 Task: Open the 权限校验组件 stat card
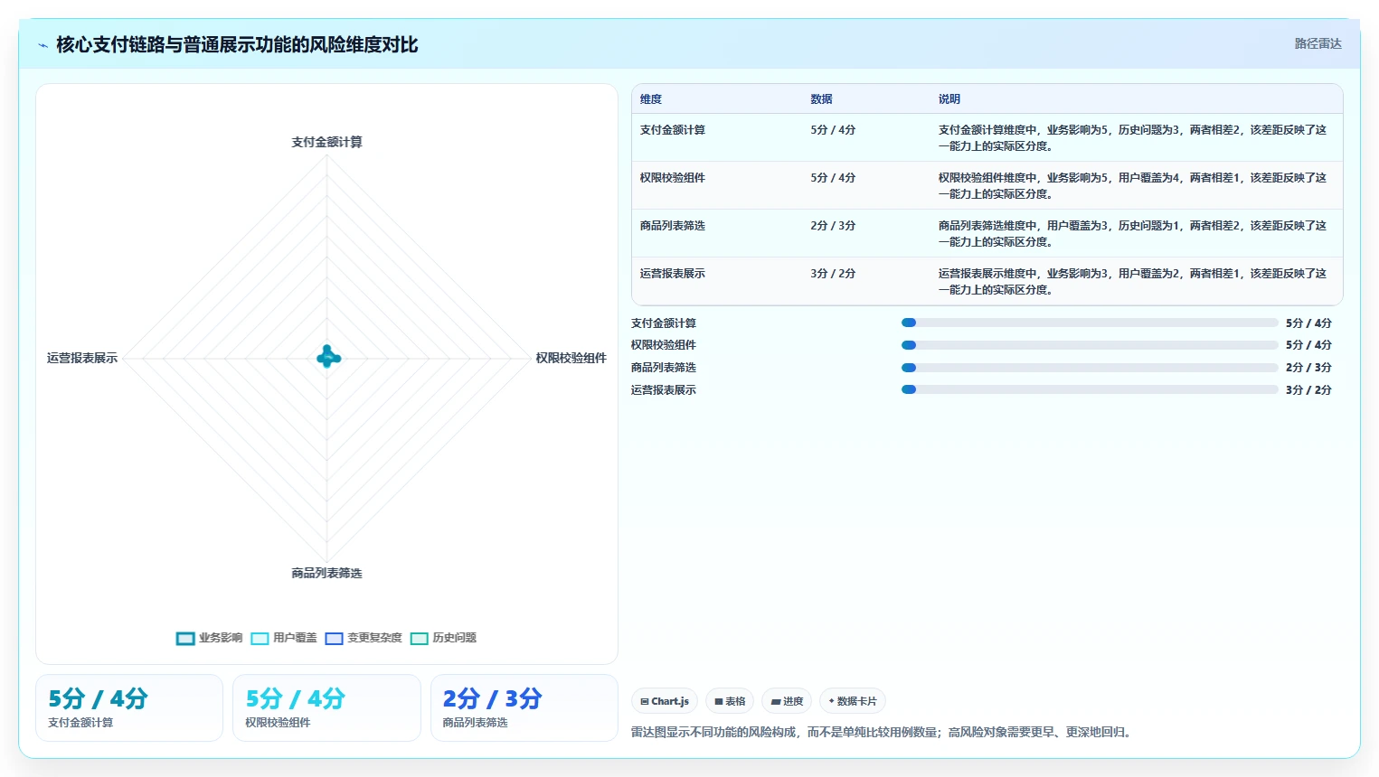(x=326, y=708)
